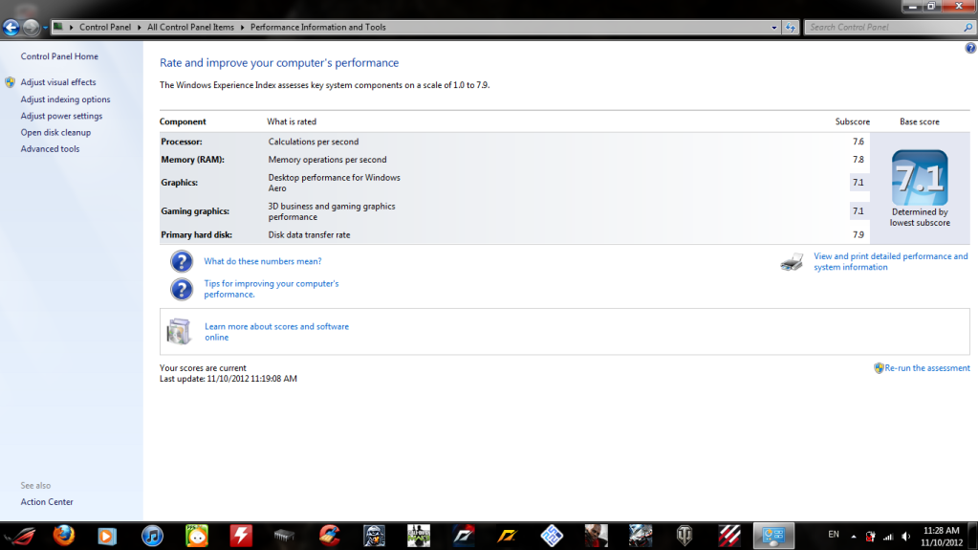
Task: Open World of Tanks from the taskbar
Action: [x=685, y=535]
